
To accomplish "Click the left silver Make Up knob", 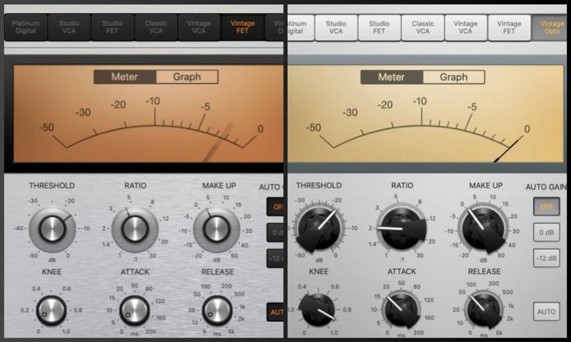I will coord(217,229).
